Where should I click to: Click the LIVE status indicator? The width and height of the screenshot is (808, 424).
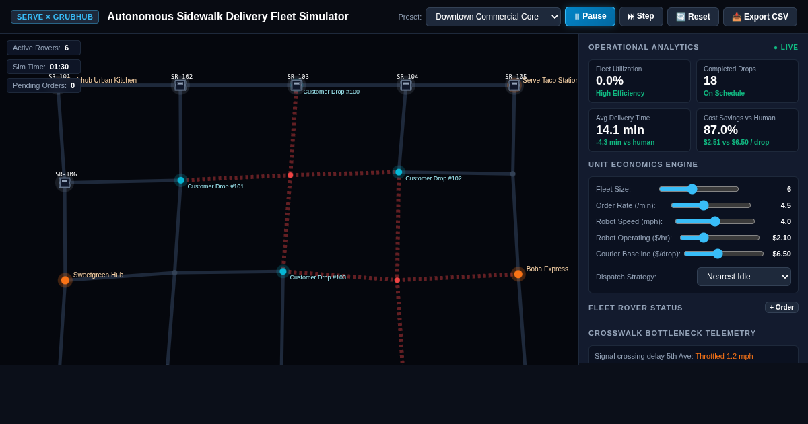coord(786,48)
